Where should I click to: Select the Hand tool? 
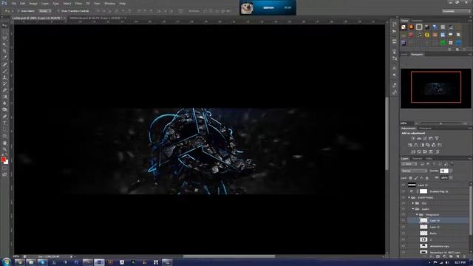[4, 143]
